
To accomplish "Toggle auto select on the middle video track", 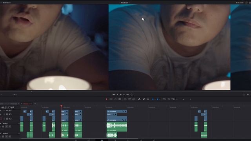I will (7, 114).
